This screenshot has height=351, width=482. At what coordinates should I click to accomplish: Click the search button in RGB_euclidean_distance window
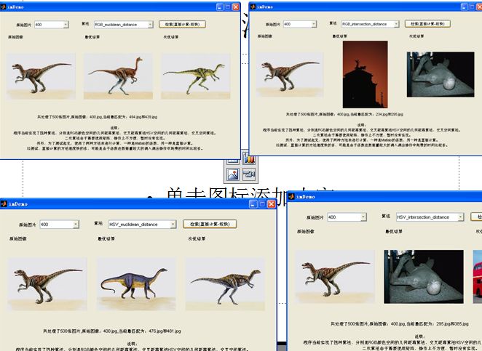pos(182,24)
